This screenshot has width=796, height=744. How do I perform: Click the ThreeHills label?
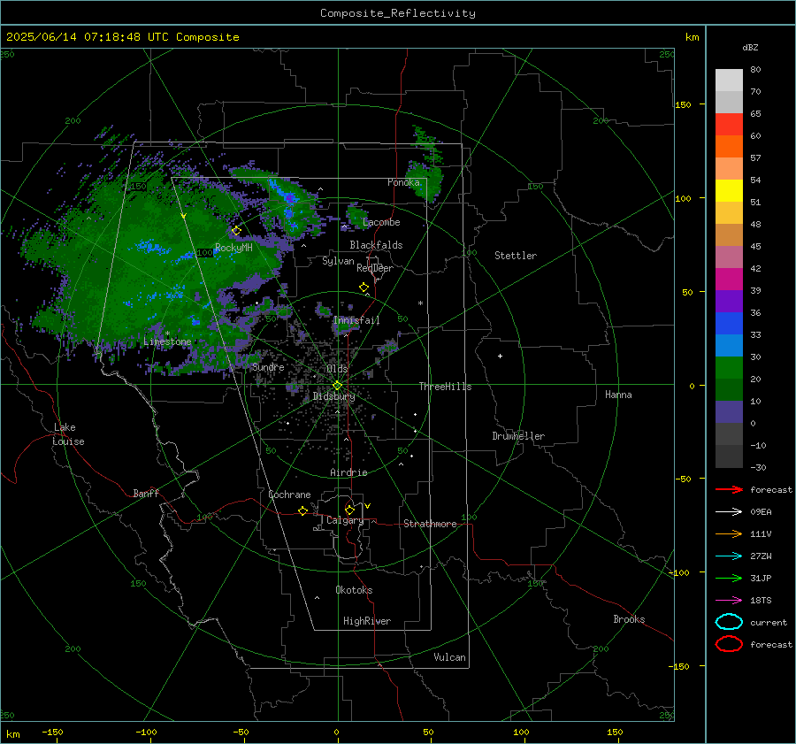[x=445, y=387]
